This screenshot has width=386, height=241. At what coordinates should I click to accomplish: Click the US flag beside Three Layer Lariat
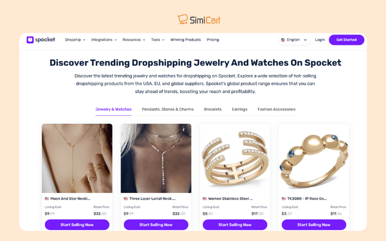click(125, 199)
